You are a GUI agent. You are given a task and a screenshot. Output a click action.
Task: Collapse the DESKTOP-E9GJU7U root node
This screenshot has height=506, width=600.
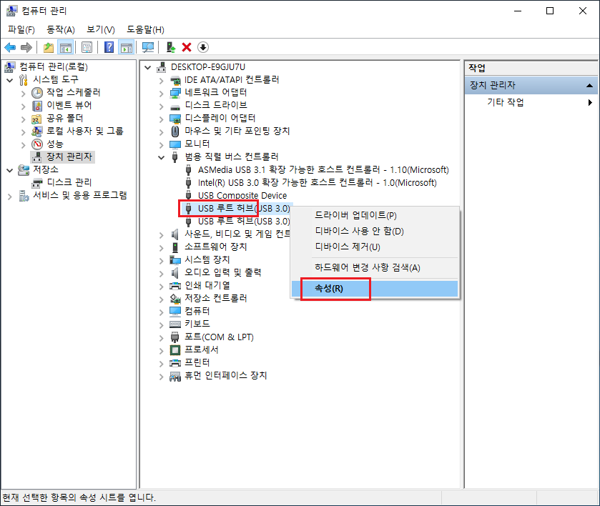pos(148,67)
